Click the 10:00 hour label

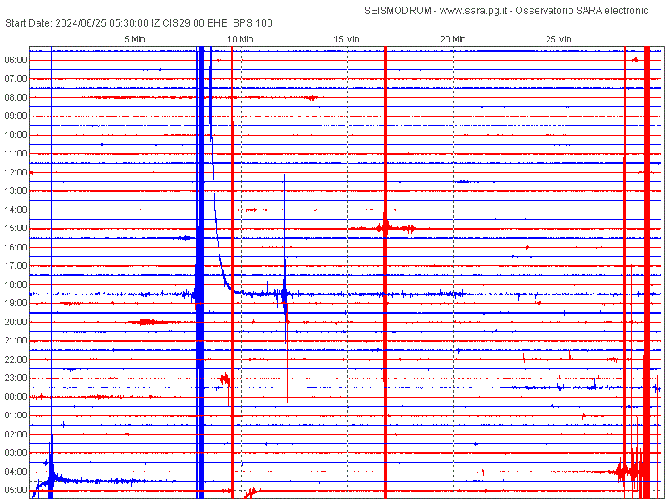[16, 135]
